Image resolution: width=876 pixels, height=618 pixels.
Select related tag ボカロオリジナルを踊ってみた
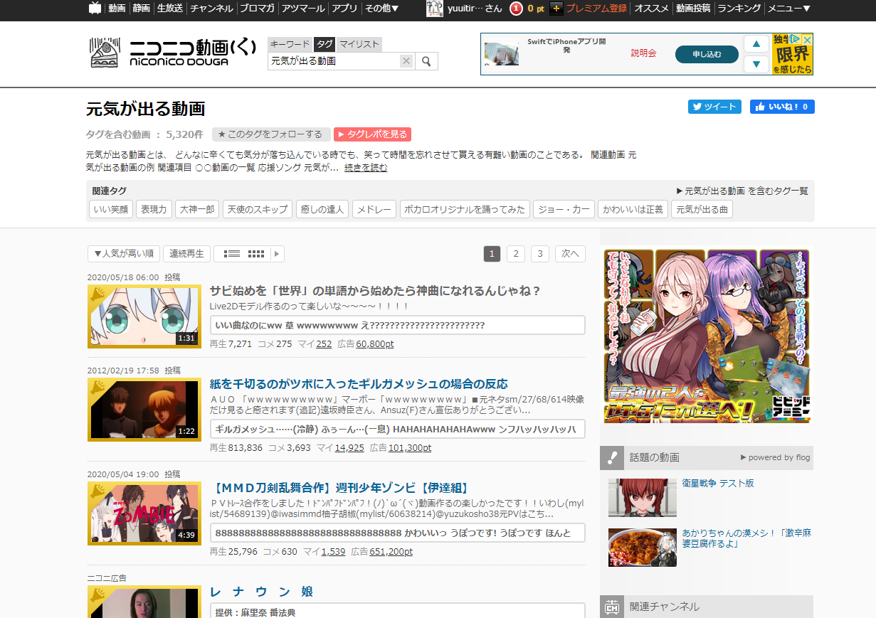[464, 209]
